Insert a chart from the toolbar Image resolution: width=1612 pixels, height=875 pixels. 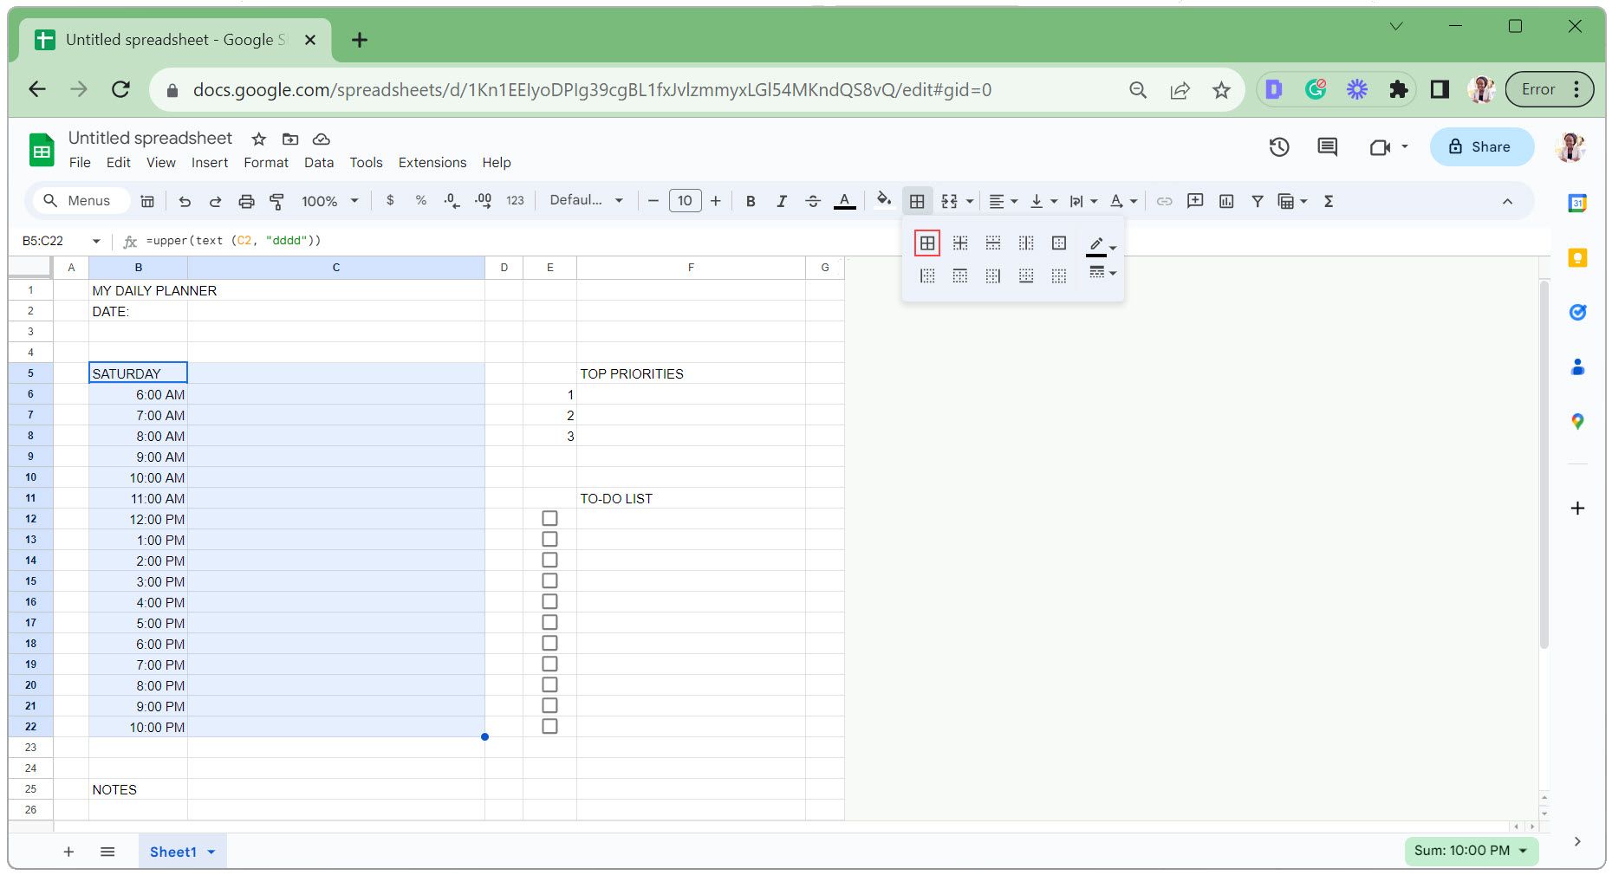[1225, 200]
